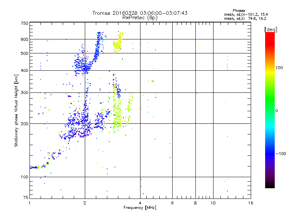Click the x-axis tick label "10"

coord(213,203)
